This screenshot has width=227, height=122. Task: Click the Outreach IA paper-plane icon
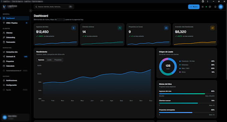pyautogui.click(x=4, y=57)
